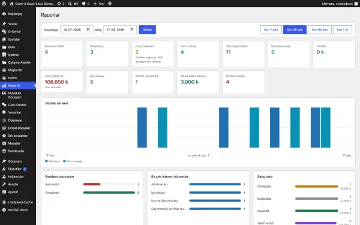
Task: Click the Kadro icon in sidebar
Action: (4, 78)
